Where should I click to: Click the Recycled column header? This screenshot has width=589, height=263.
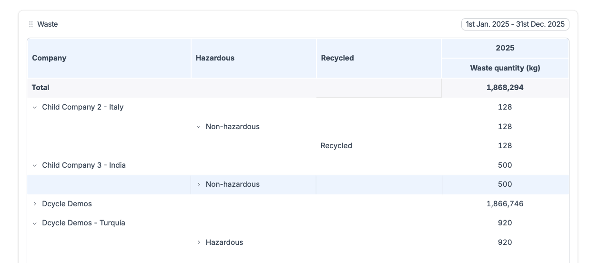tap(337, 58)
